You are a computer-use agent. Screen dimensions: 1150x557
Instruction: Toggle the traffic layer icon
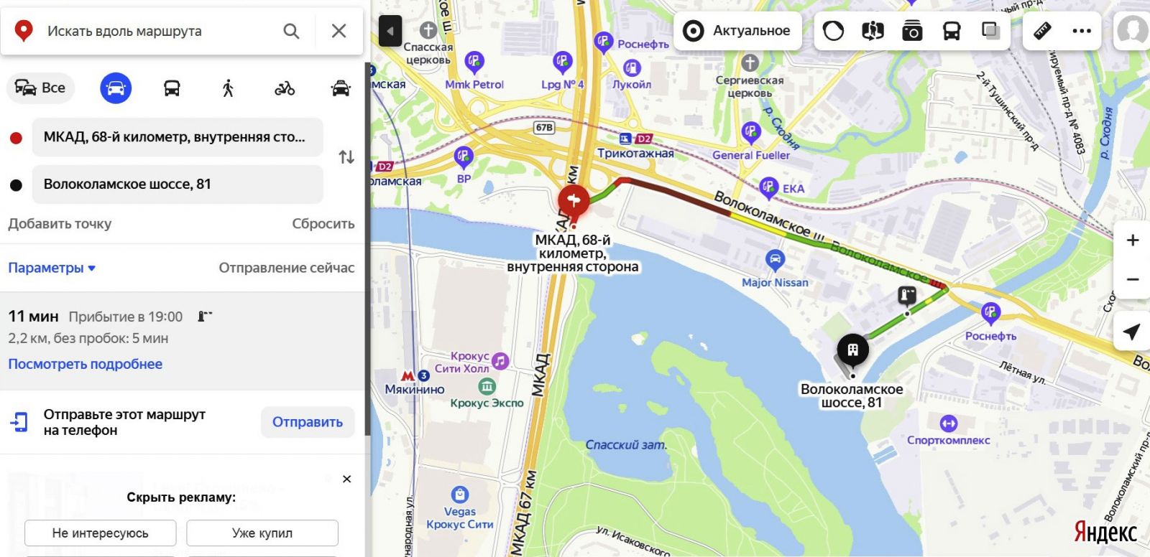834,31
